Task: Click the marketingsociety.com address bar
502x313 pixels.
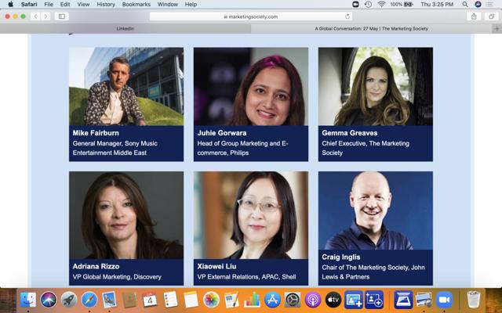Action: tap(251, 16)
